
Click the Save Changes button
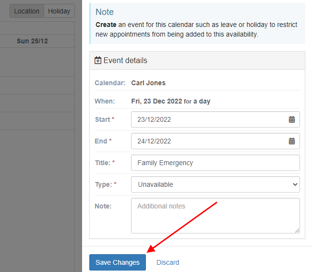[118, 262]
